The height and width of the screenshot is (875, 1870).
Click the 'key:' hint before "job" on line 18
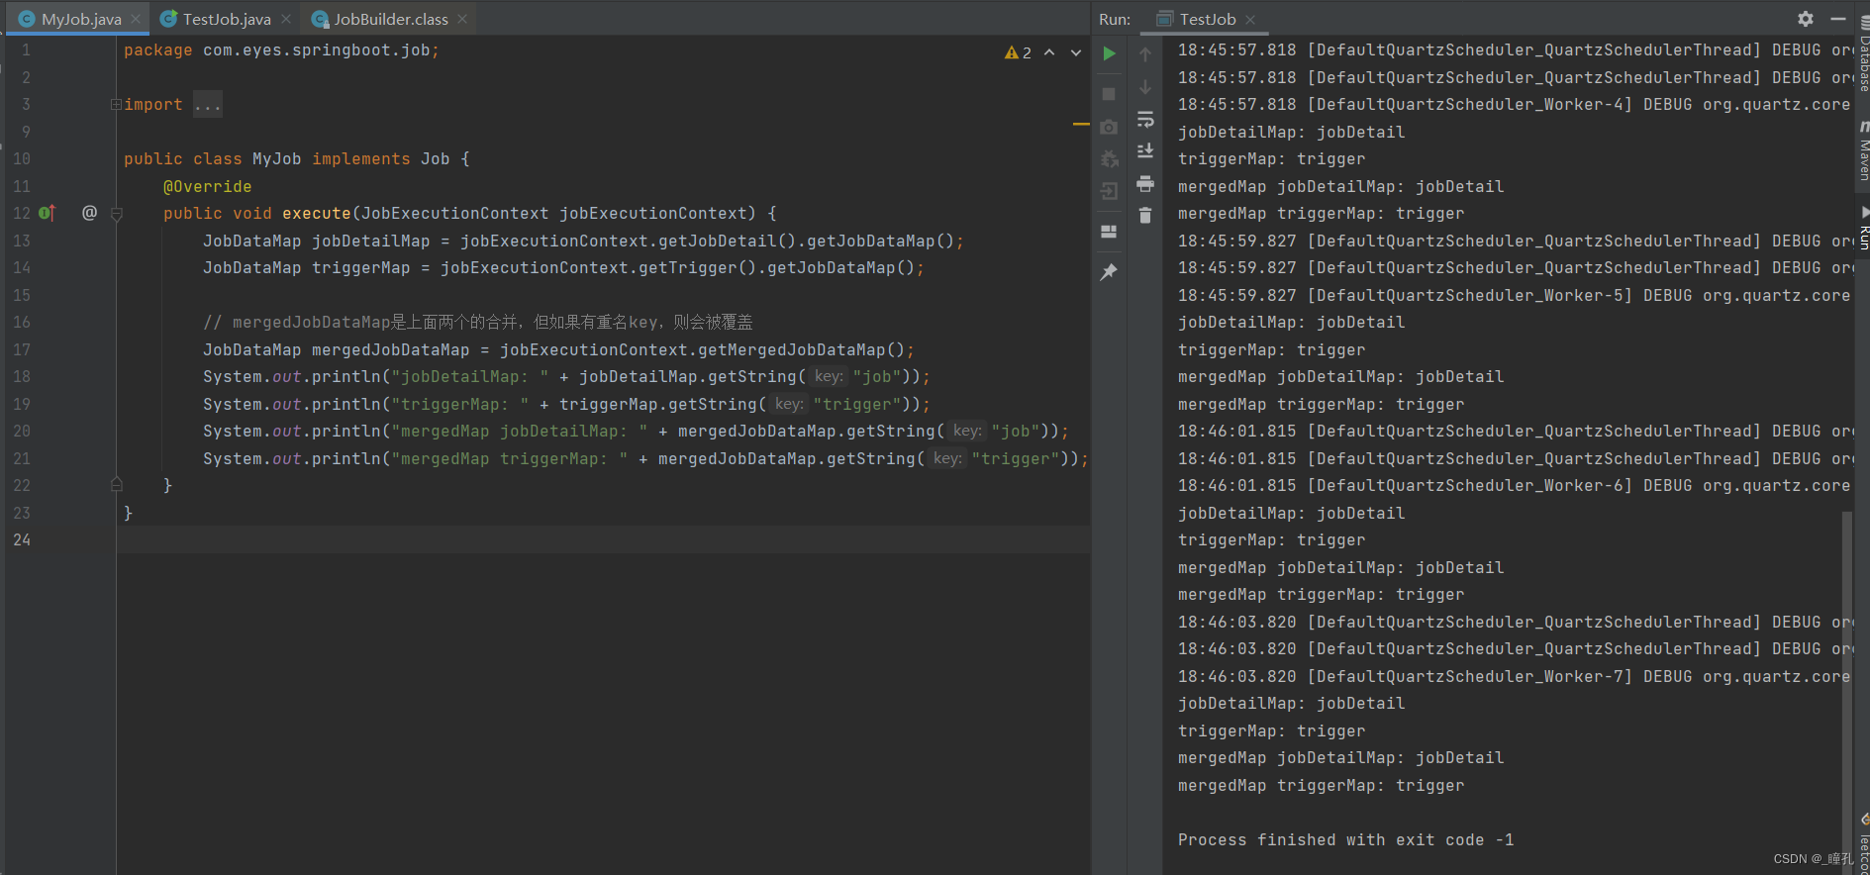tap(829, 376)
